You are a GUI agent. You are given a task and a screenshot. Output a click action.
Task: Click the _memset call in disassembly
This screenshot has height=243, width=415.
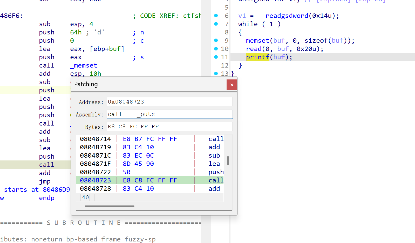pyautogui.click(x=84, y=65)
